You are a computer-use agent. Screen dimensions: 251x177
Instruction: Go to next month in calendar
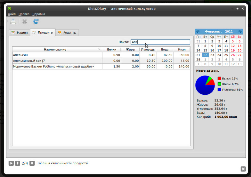[240, 32]
